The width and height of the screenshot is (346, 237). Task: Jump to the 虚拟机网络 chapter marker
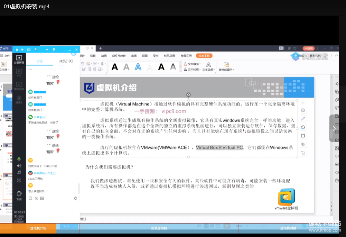click(288, 228)
